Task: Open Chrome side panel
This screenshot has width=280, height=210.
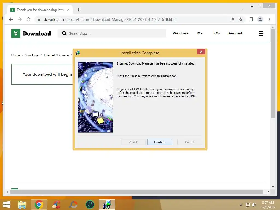Action: [252, 19]
